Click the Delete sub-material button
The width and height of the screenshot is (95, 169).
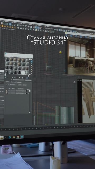coord(25,85)
